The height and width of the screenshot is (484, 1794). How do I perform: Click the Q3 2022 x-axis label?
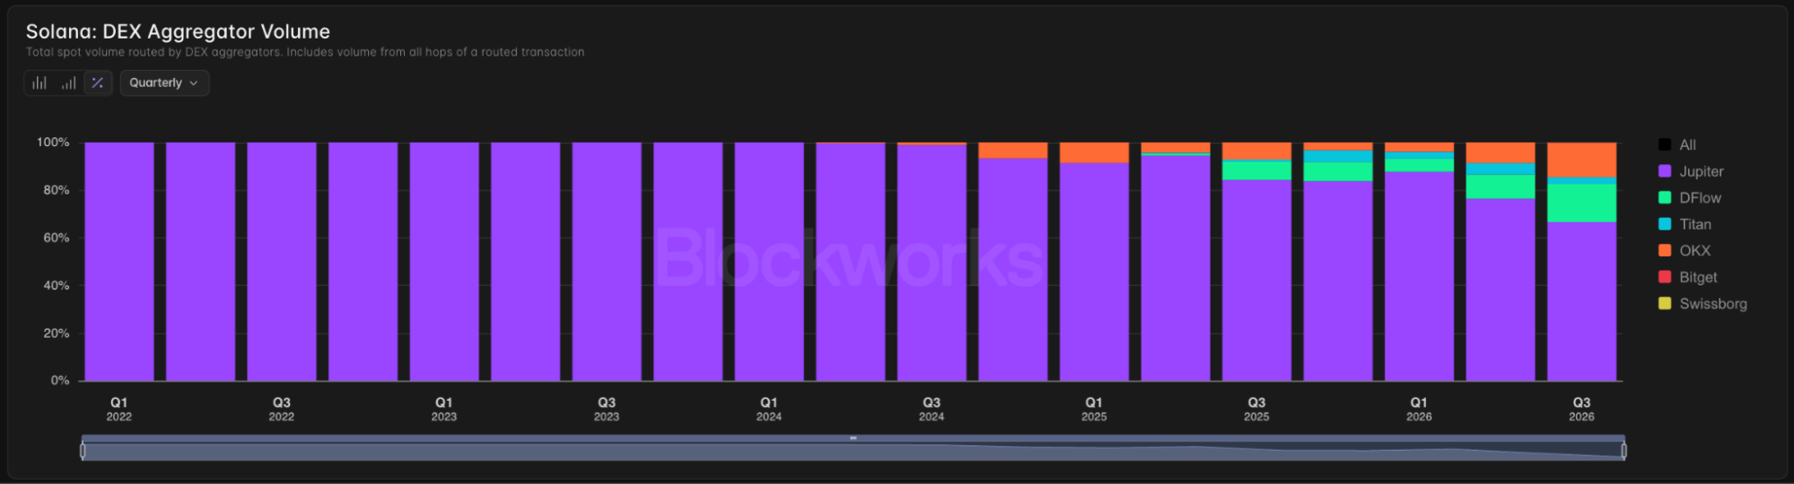pyautogui.click(x=282, y=409)
